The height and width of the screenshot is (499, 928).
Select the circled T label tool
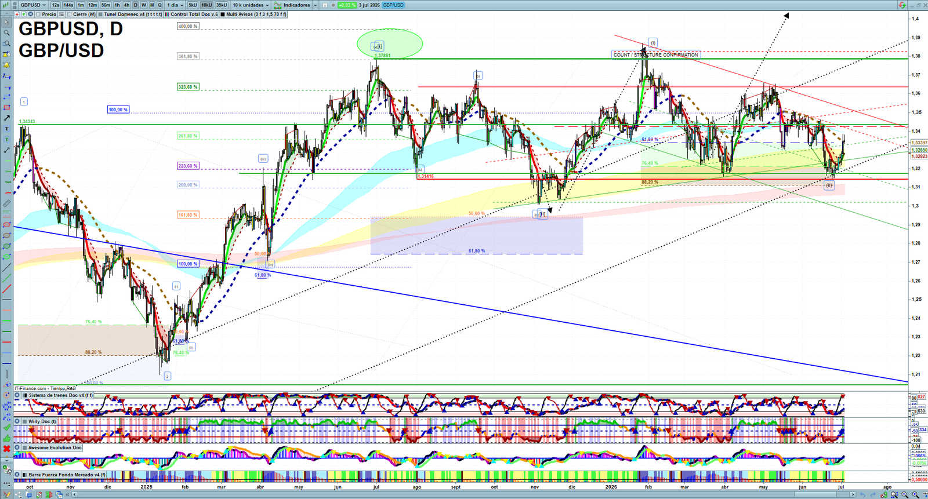(7, 140)
